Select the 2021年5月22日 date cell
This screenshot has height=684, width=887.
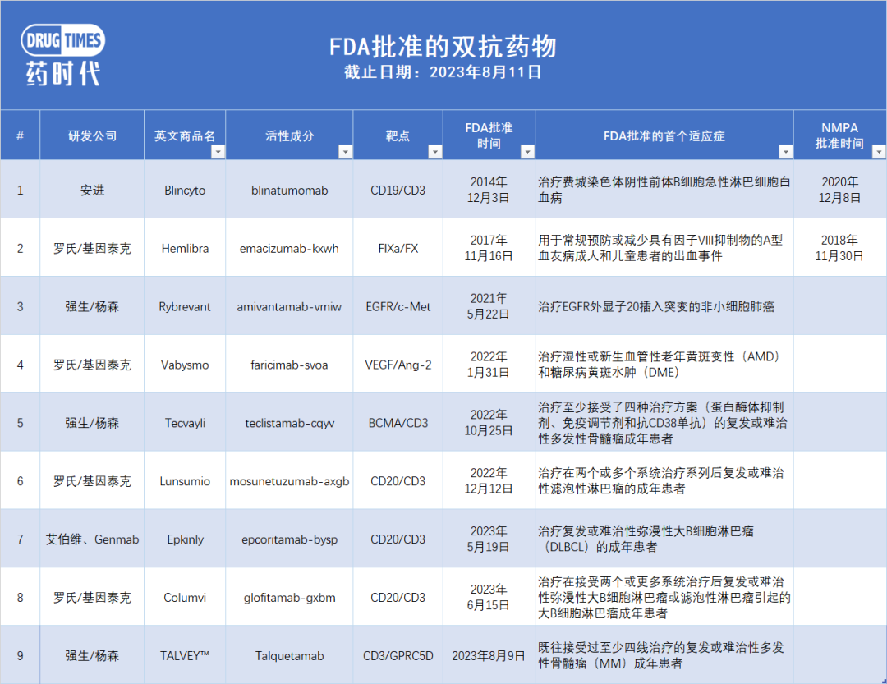[x=489, y=306]
